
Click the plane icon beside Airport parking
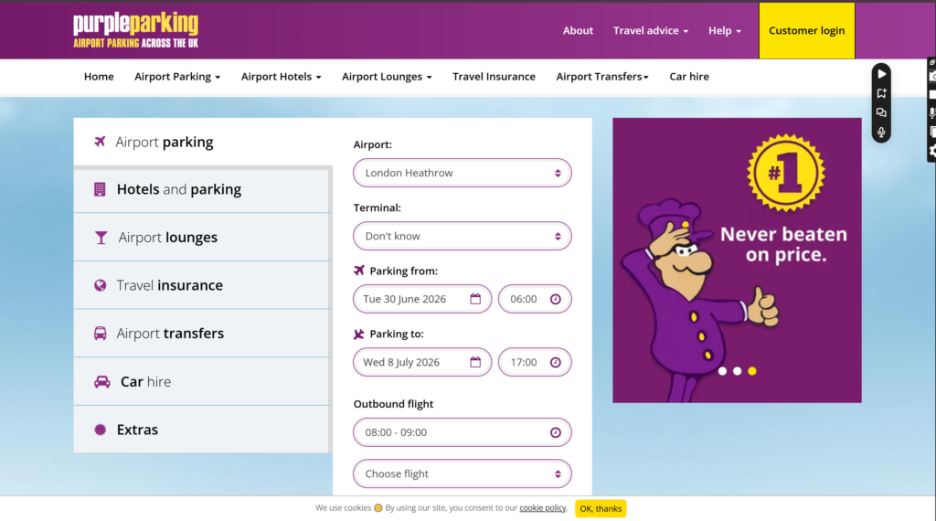[100, 142]
